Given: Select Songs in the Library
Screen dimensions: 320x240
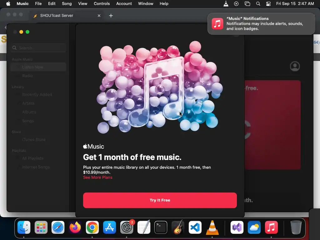Looking at the screenshot, I should pos(38,121).
